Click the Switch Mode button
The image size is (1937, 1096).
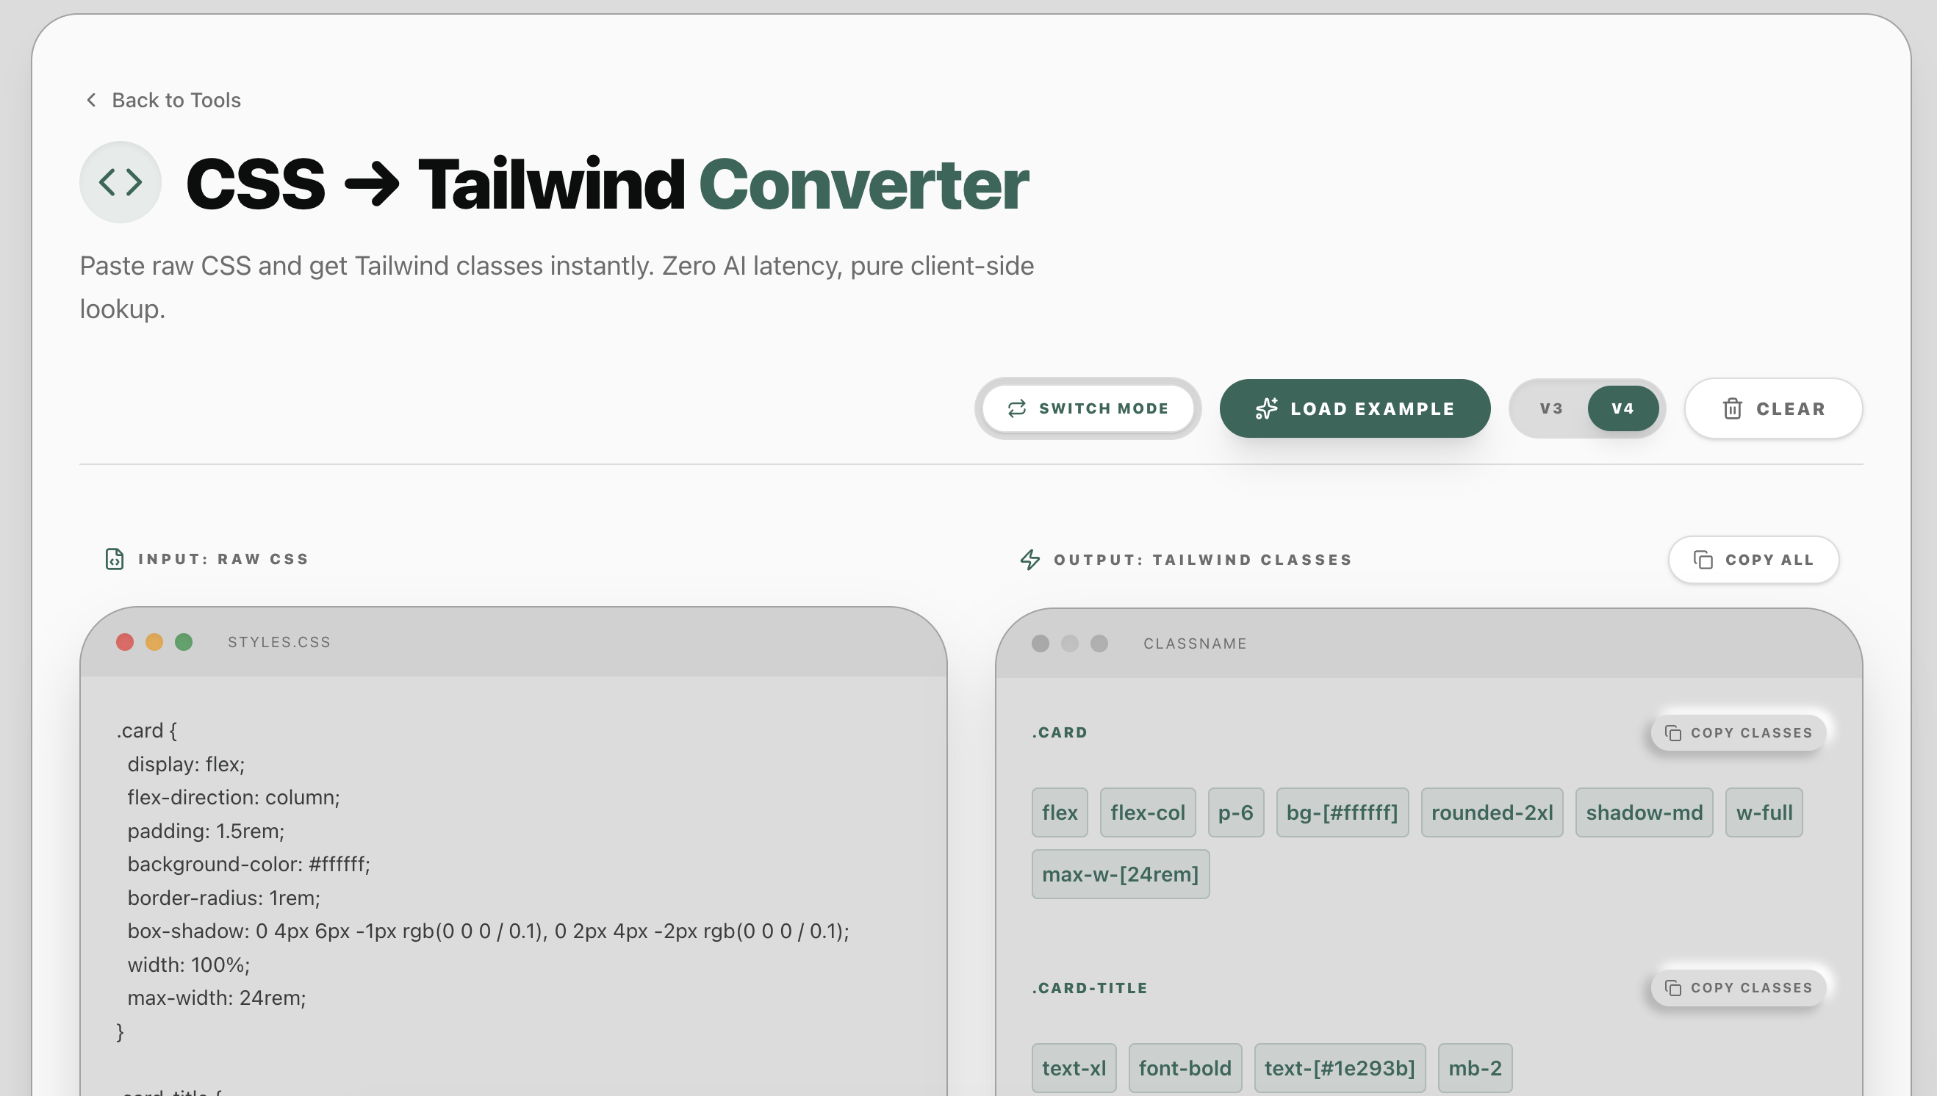1087,408
